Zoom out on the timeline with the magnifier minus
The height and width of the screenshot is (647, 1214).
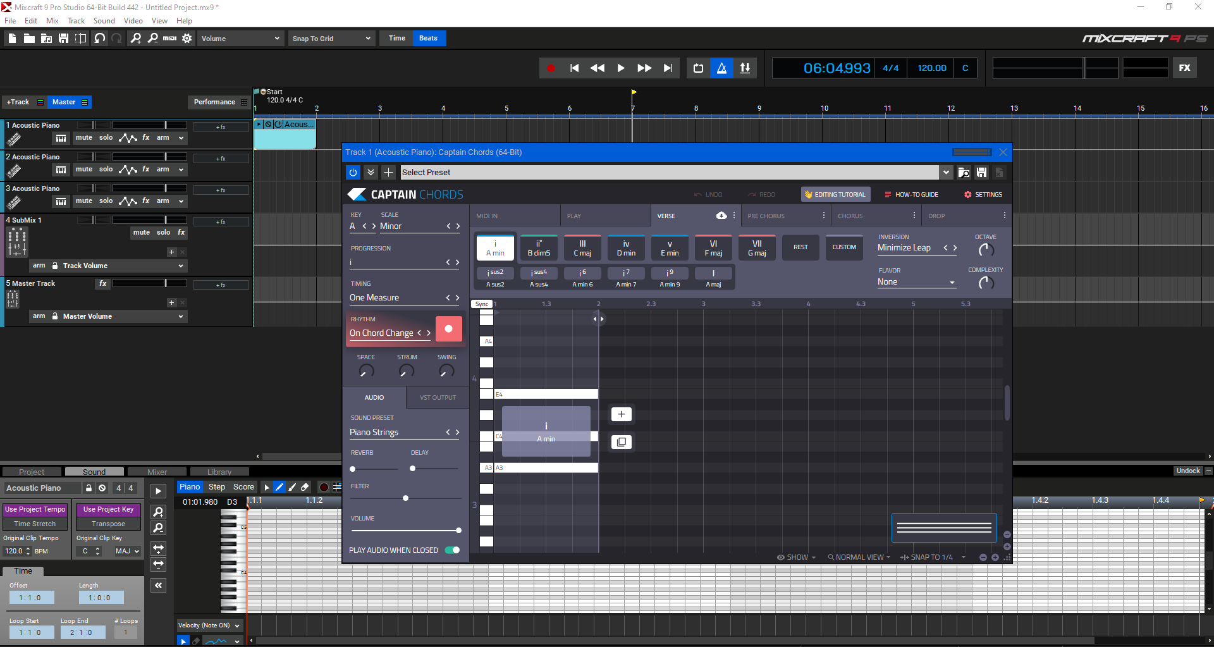(x=153, y=39)
